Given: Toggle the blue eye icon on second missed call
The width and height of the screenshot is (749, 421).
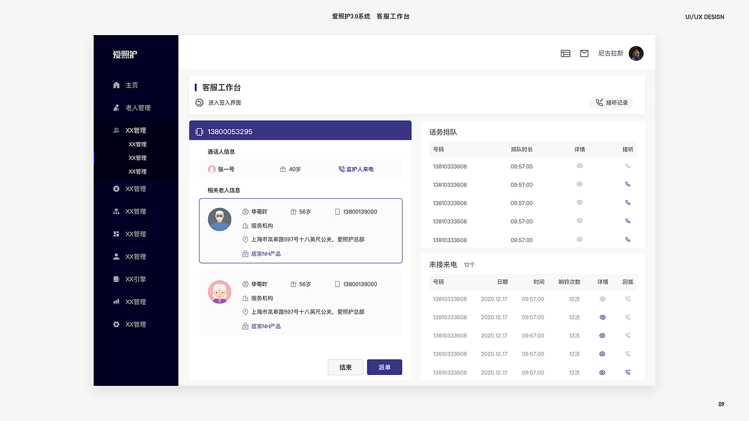Looking at the screenshot, I should 602,317.
